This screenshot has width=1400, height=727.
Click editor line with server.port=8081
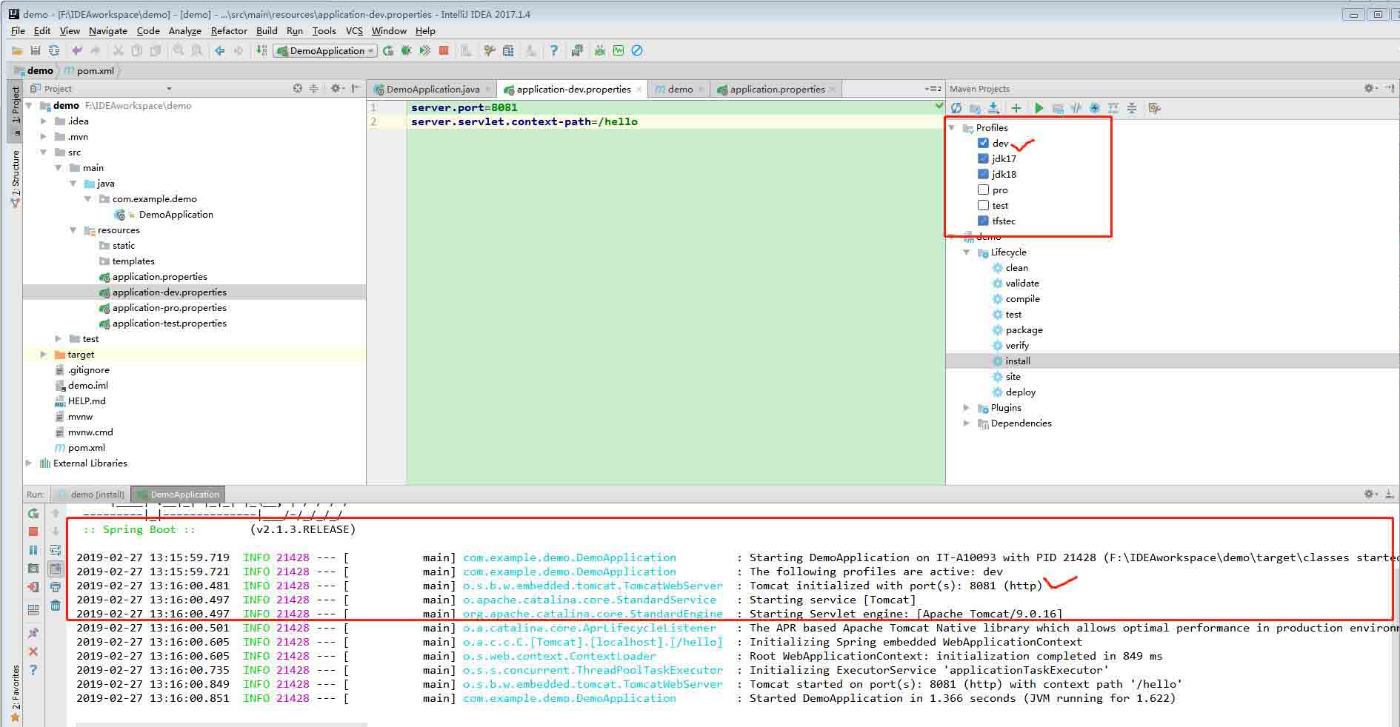[464, 107]
